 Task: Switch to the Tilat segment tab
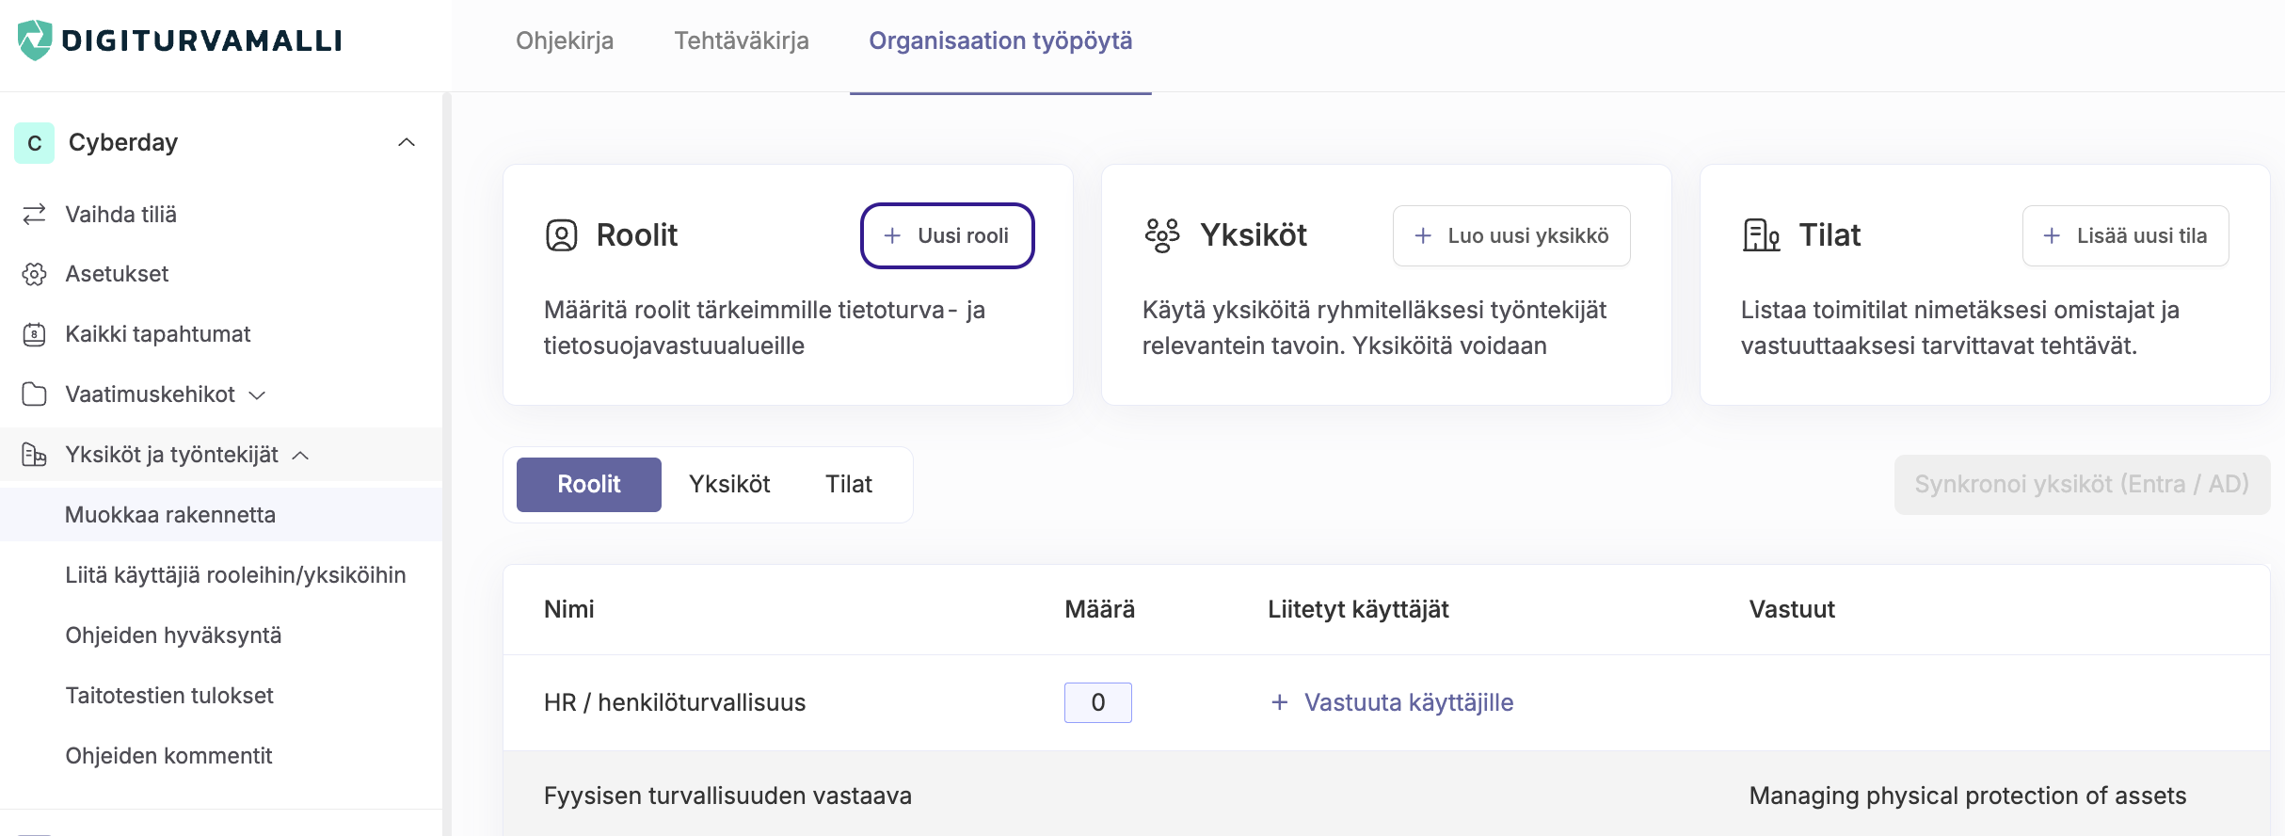coord(849,485)
